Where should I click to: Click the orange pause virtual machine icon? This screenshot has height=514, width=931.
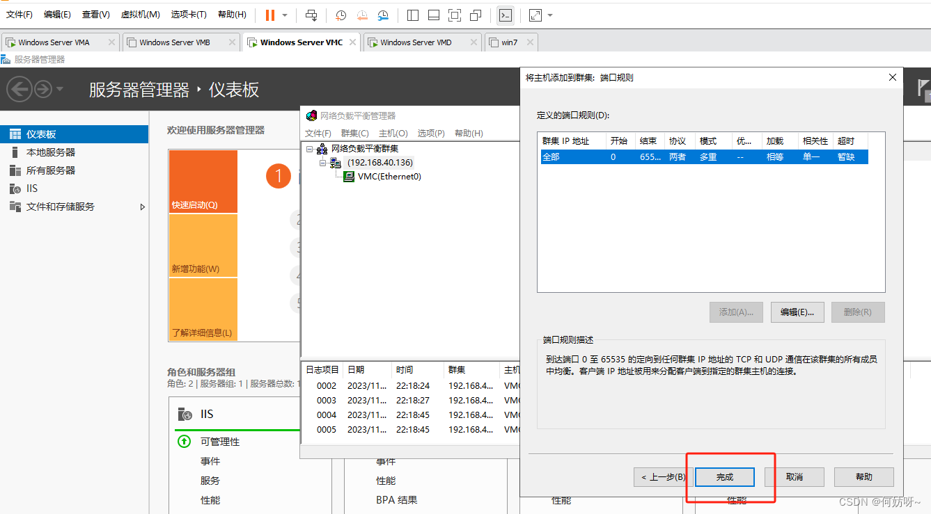[x=269, y=15]
